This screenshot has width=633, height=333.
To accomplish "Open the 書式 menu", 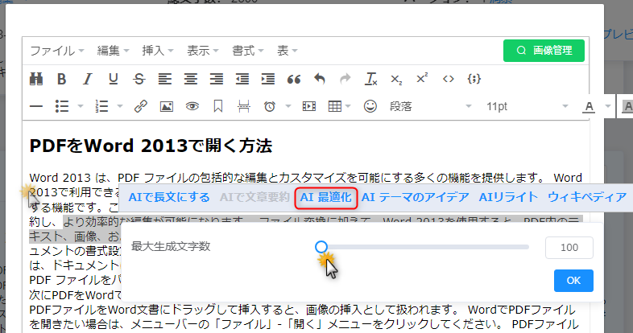I will (x=247, y=51).
